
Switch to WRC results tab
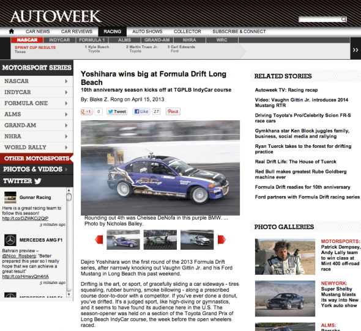click(221, 40)
